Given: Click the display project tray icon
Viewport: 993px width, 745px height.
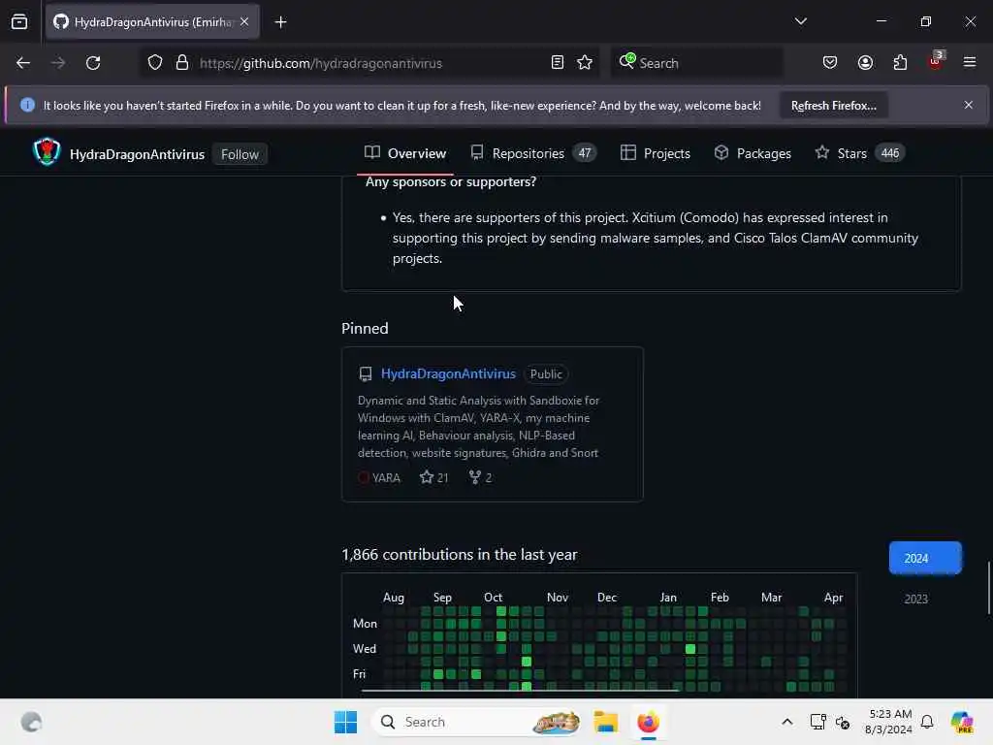Looking at the screenshot, I should point(817,722).
